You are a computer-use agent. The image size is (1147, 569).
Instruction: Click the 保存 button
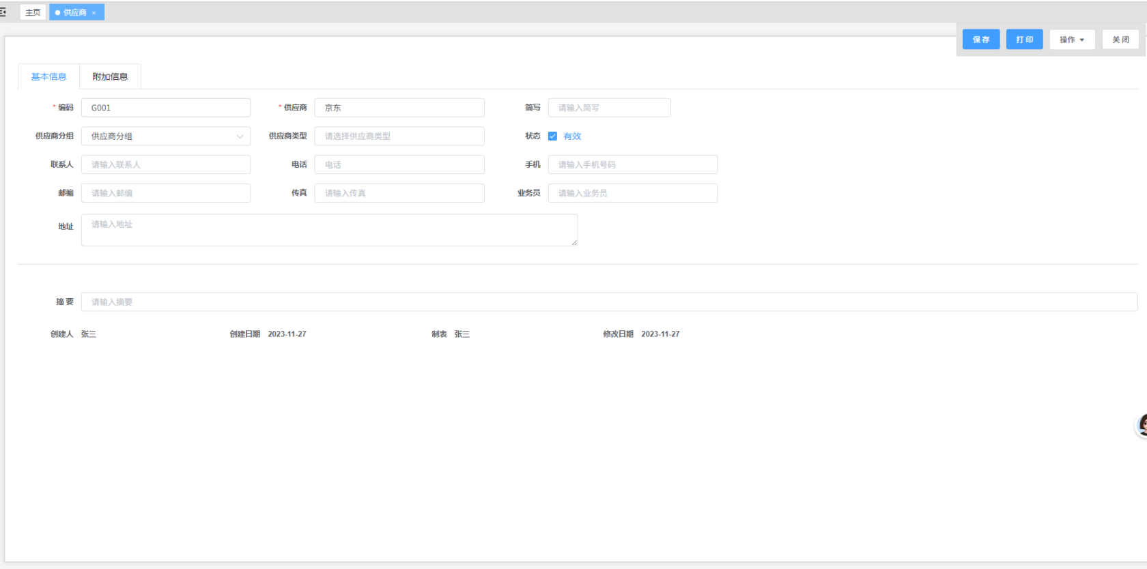click(x=980, y=40)
